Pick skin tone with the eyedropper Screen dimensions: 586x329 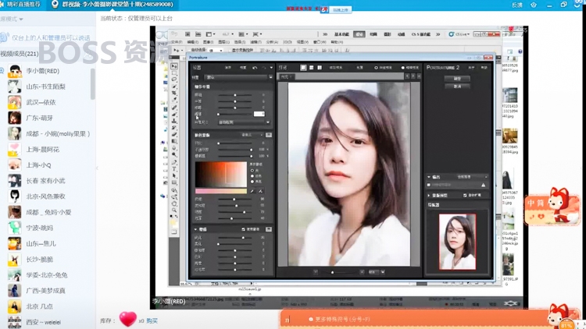click(x=252, y=191)
